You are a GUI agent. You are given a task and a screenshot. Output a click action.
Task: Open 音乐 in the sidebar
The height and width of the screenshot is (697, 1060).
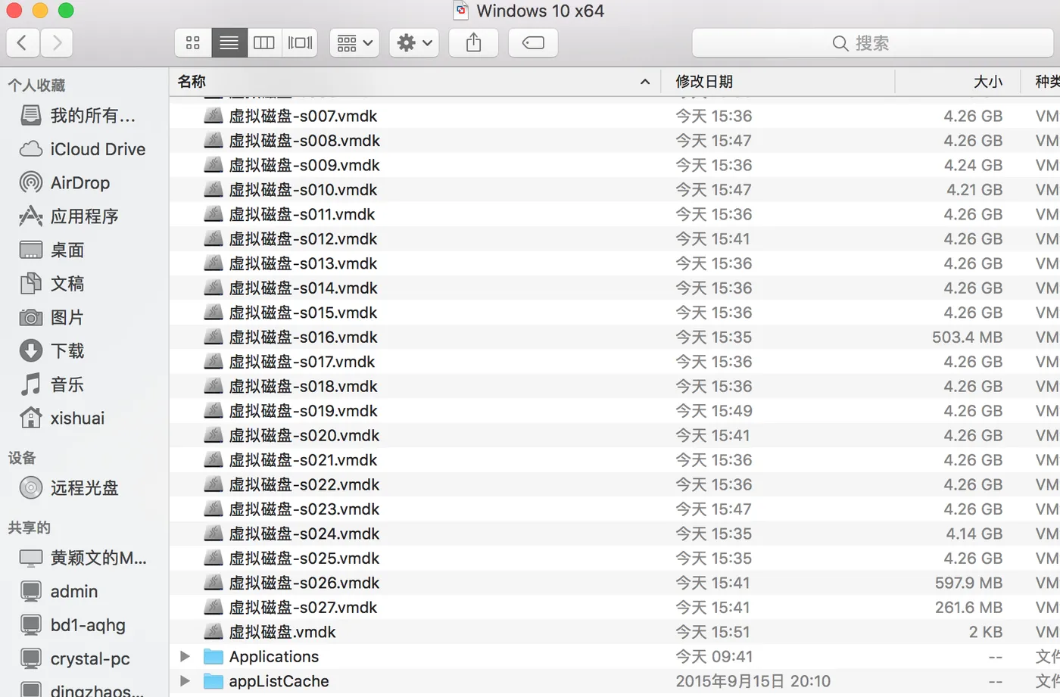pyautogui.click(x=83, y=384)
